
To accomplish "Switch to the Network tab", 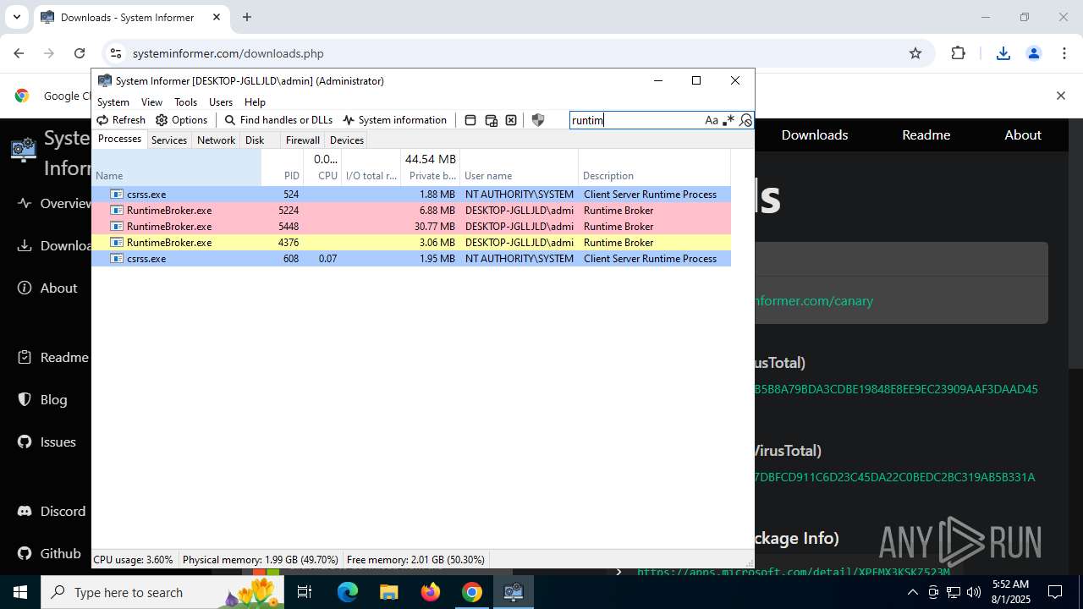I will point(216,140).
